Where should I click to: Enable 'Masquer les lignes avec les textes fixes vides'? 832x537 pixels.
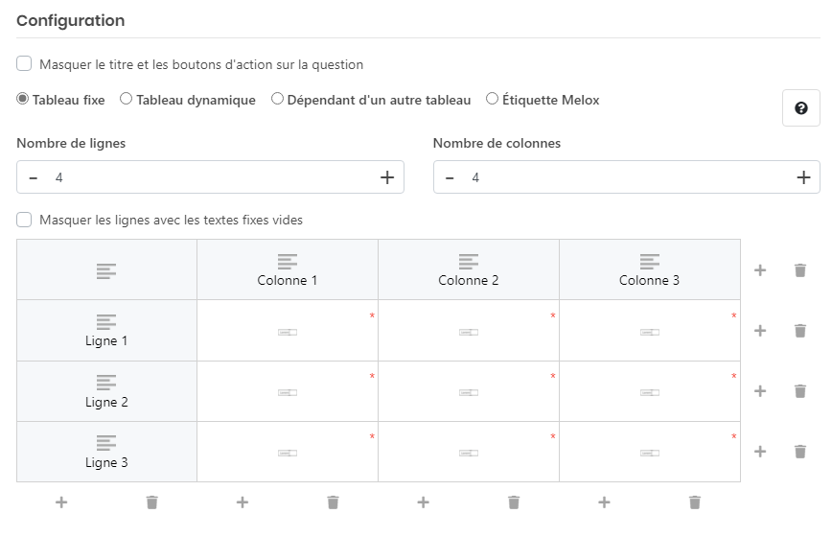[25, 220]
